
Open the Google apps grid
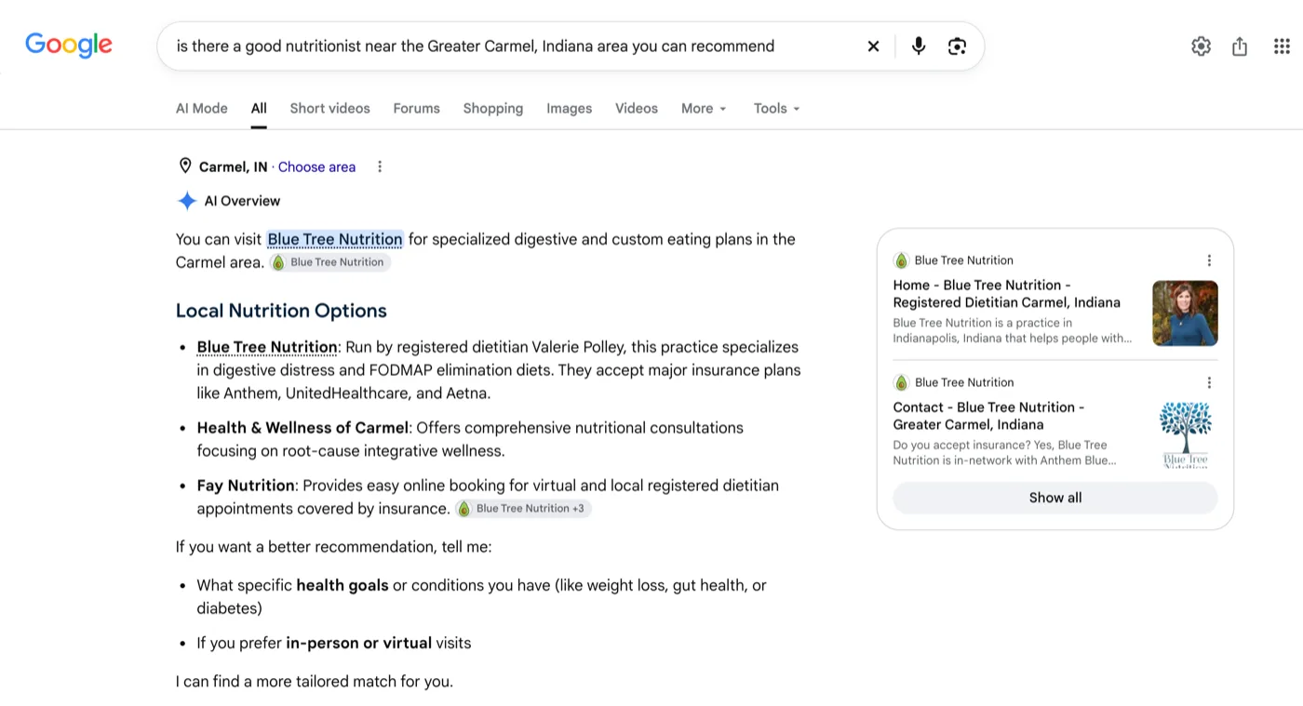[1282, 47]
